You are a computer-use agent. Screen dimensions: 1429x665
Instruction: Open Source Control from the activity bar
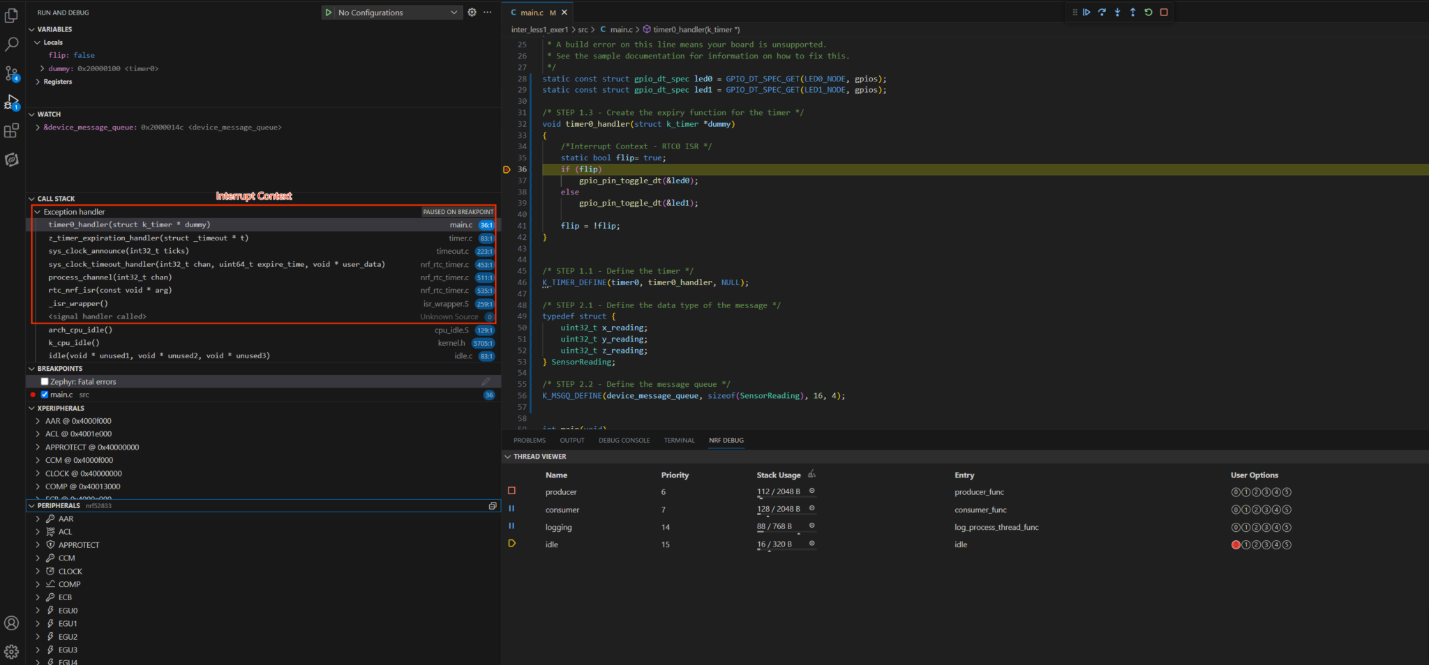13,73
